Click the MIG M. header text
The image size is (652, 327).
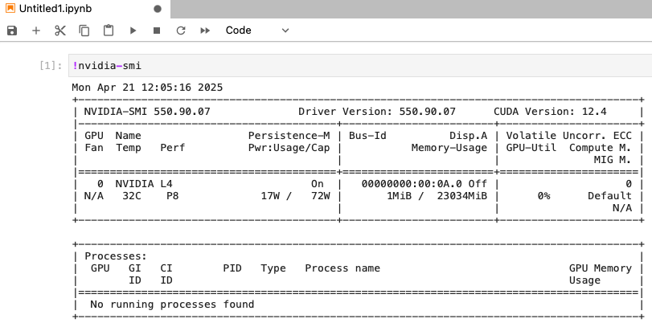click(612, 160)
